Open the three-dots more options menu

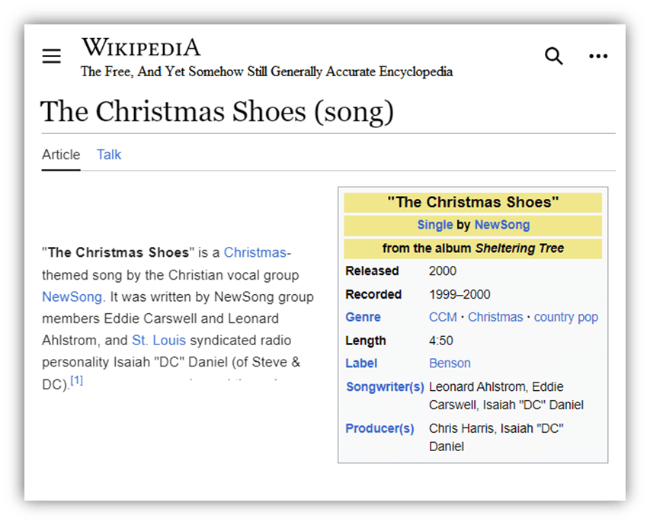point(598,56)
